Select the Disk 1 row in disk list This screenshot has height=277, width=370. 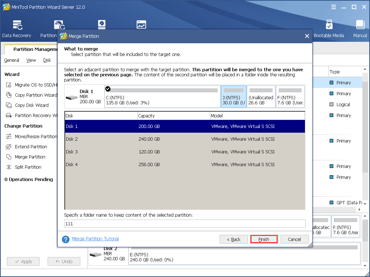point(185,126)
